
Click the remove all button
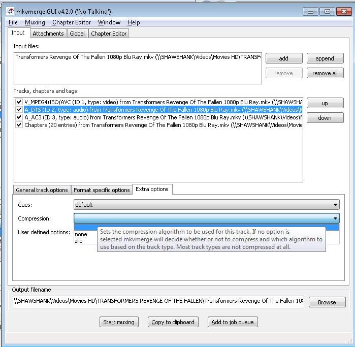click(x=325, y=73)
